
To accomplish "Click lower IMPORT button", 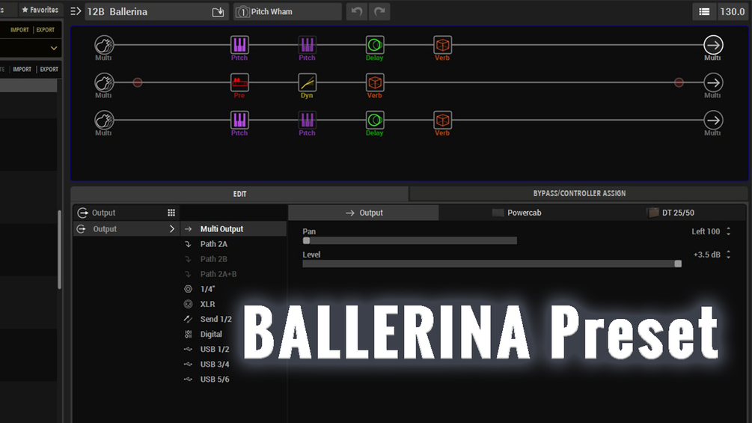I will point(22,69).
